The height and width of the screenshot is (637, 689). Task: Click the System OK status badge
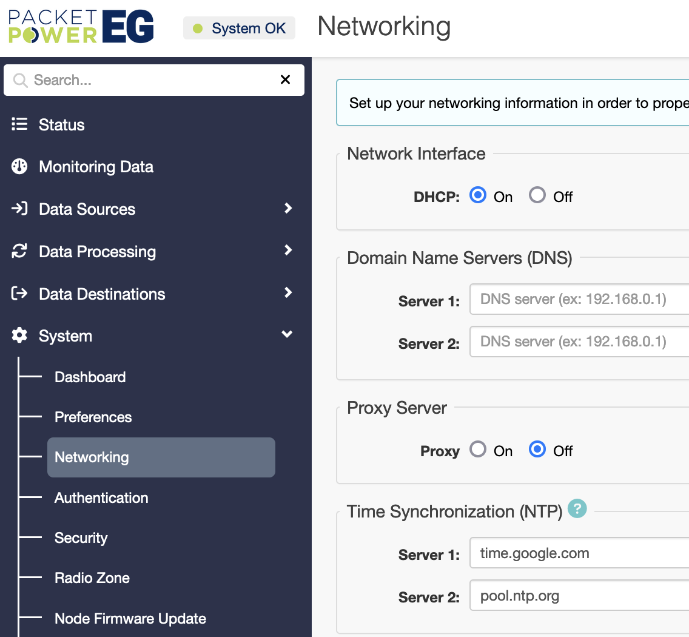[x=240, y=29]
